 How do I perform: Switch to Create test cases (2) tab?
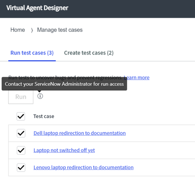click(89, 53)
